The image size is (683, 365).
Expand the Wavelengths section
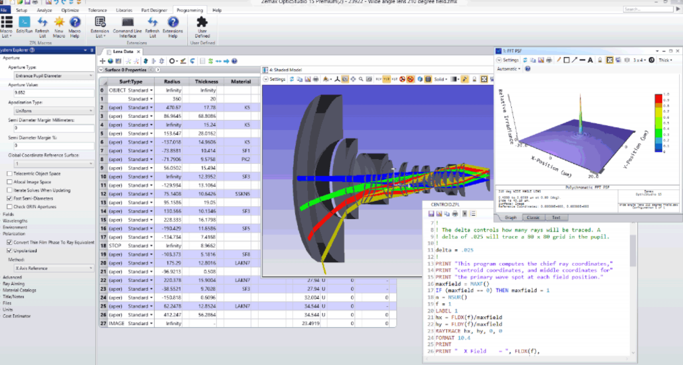(x=15, y=221)
